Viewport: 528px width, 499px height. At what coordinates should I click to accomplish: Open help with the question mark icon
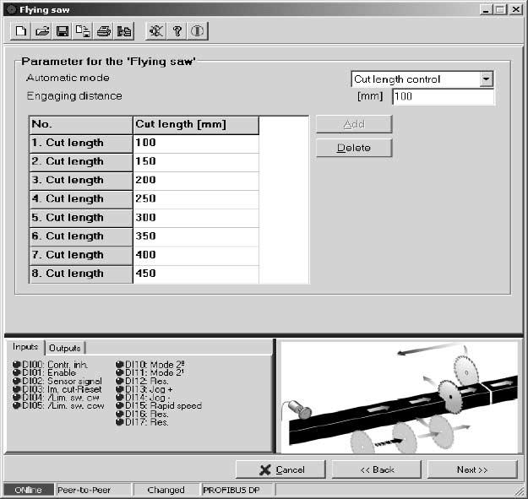click(x=177, y=31)
